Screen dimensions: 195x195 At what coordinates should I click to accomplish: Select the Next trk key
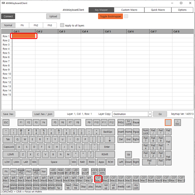point(68,187)
